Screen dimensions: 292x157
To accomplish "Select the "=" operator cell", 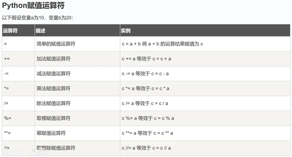I will coord(6,44).
